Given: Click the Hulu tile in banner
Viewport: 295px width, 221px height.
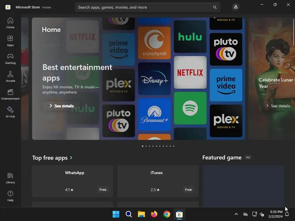Looking at the screenshot, I should click(190, 37).
